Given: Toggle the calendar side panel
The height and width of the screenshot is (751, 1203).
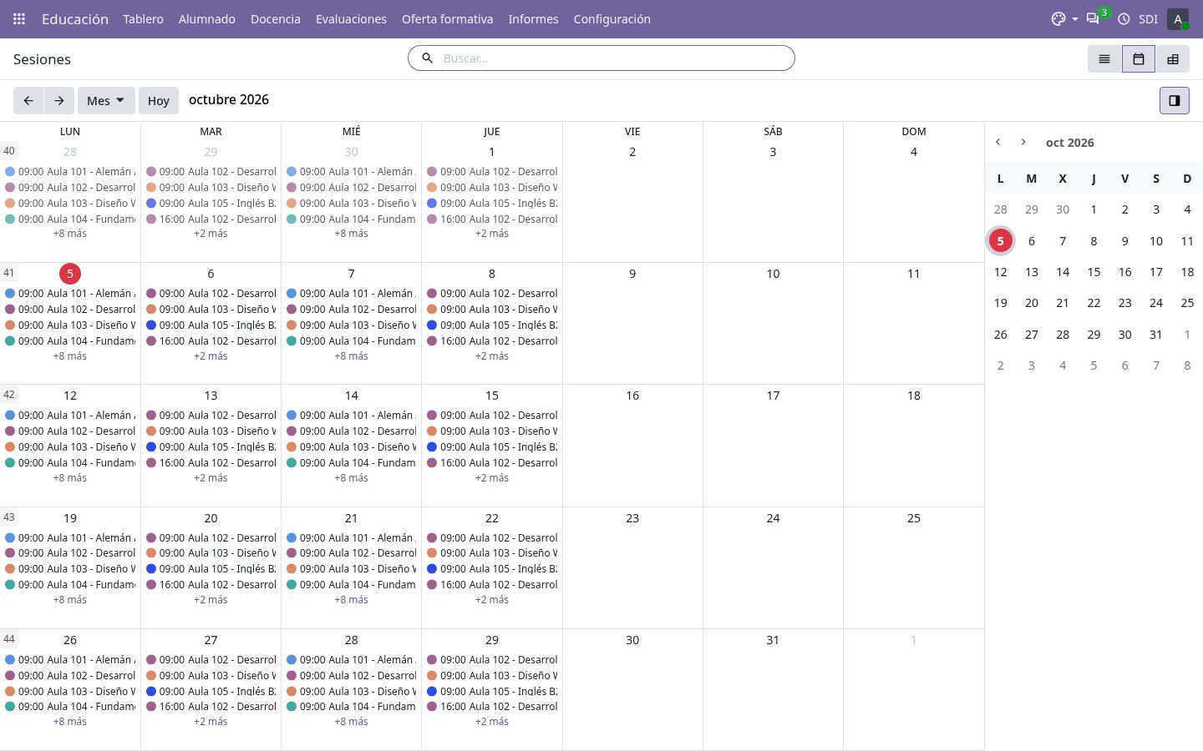Looking at the screenshot, I should pyautogui.click(x=1175, y=100).
